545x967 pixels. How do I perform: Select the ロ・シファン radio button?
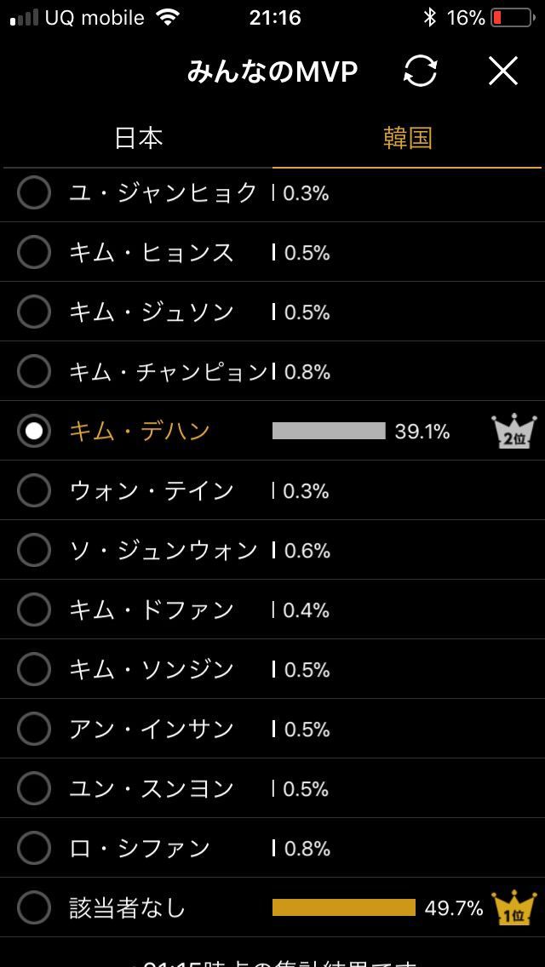point(34,848)
